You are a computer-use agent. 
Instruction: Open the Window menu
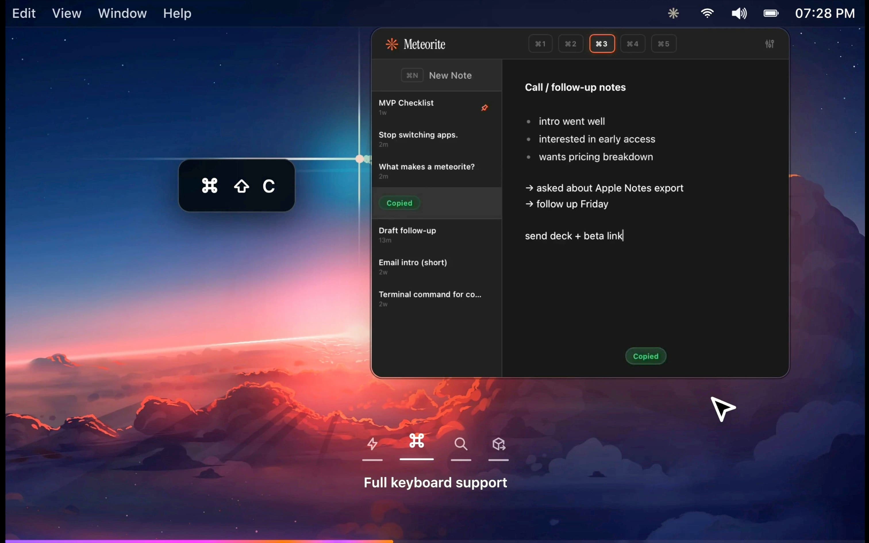click(x=122, y=13)
